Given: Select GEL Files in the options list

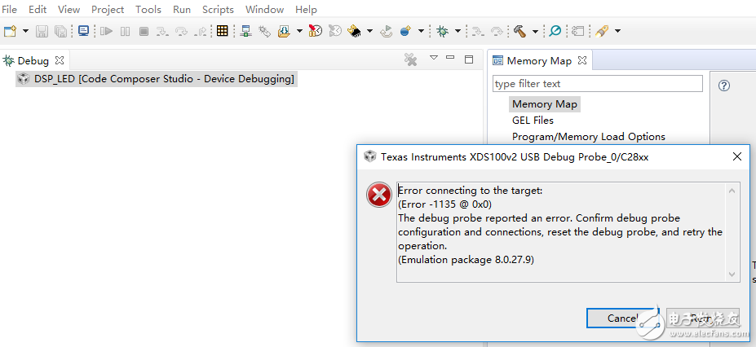Looking at the screenshot, I should pos(533,121).
